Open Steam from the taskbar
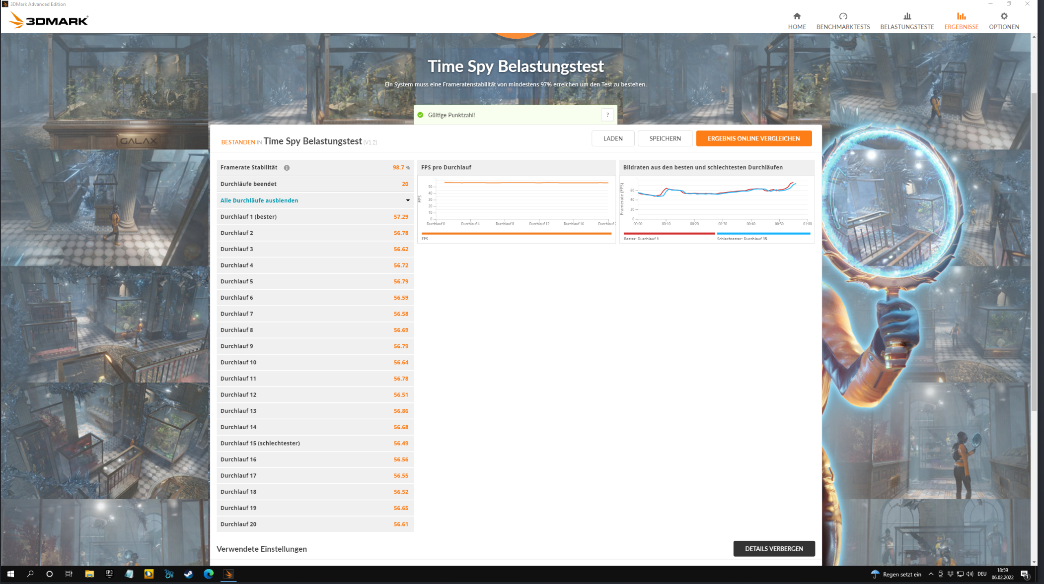This screenshot has width=1044, height=584. (x=189, y=574)
